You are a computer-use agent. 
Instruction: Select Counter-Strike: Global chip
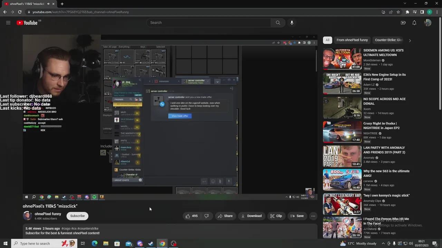click(x=389, y=40)
